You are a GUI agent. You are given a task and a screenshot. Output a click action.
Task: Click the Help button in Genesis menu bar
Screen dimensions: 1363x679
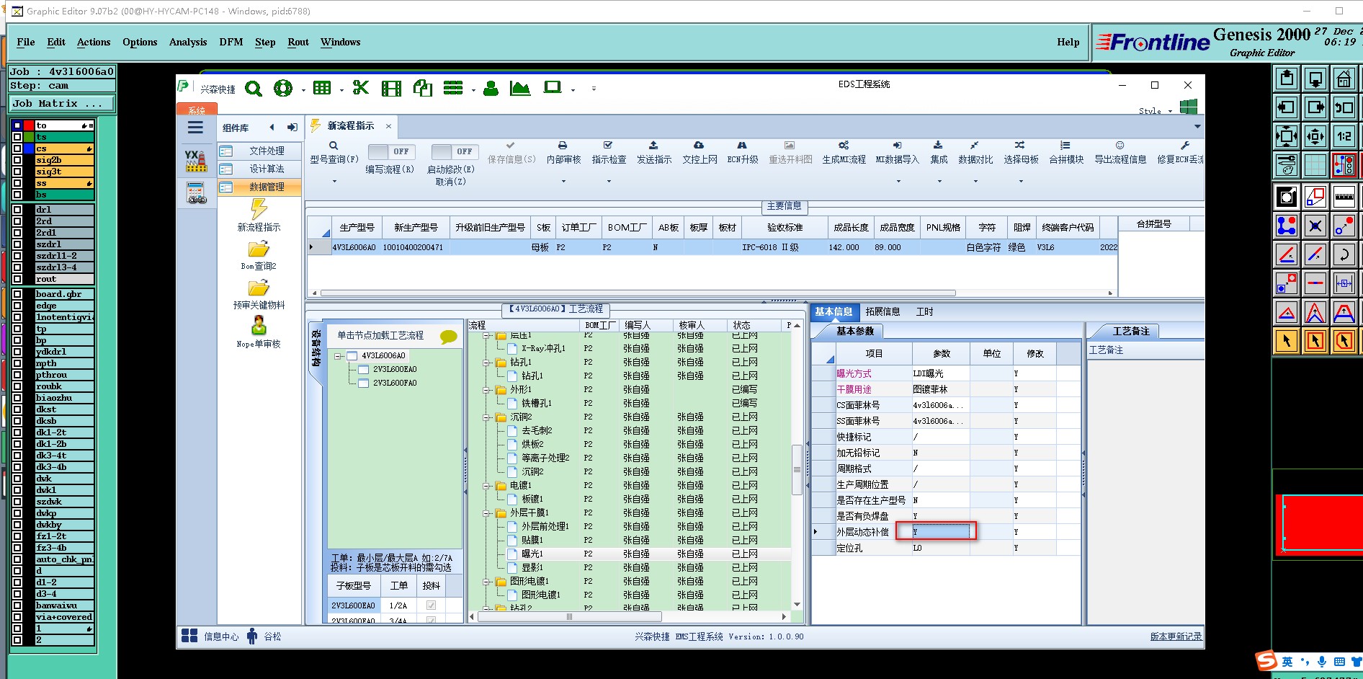[1068, 42]
